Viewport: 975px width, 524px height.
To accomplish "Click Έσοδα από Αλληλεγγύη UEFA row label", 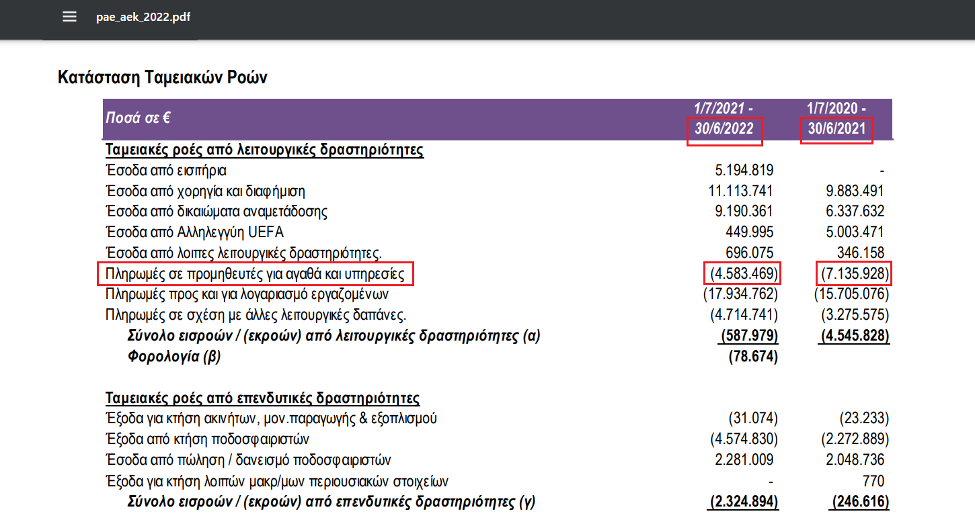I will point(194,232).
